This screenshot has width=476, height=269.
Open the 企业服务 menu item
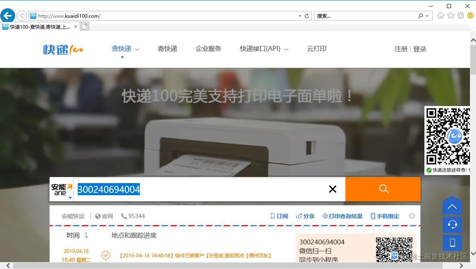[x=208, y=48]
